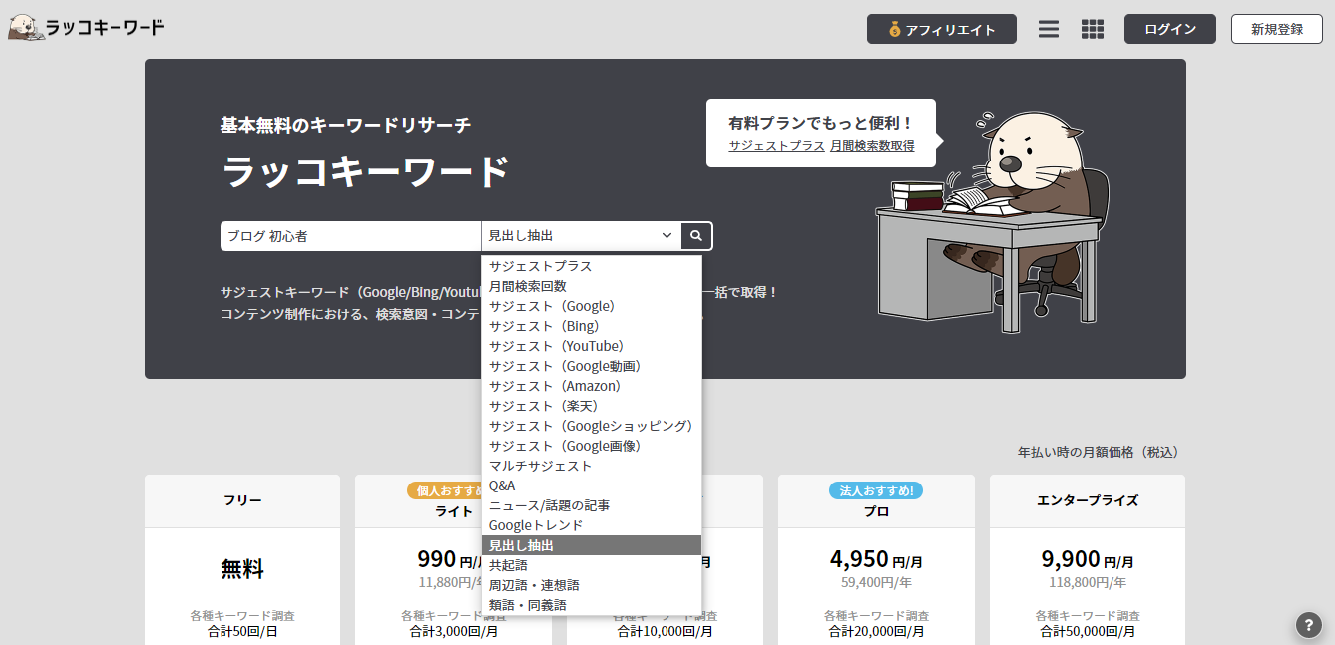This screenshot has width=1335, height=645.
Task: Click the フリー plan heading
Action: click(242, 500)
